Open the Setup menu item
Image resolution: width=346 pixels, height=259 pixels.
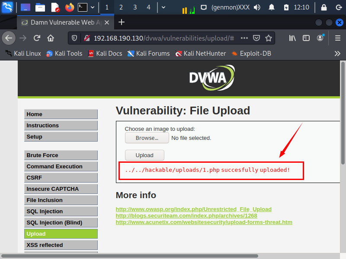click(x=61, y=136)
